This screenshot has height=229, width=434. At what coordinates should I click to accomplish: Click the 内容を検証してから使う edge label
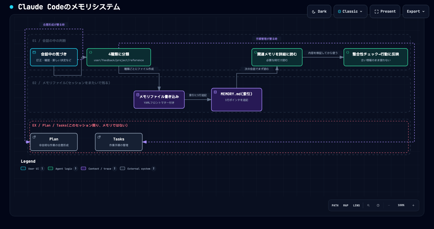pos(323,53)
